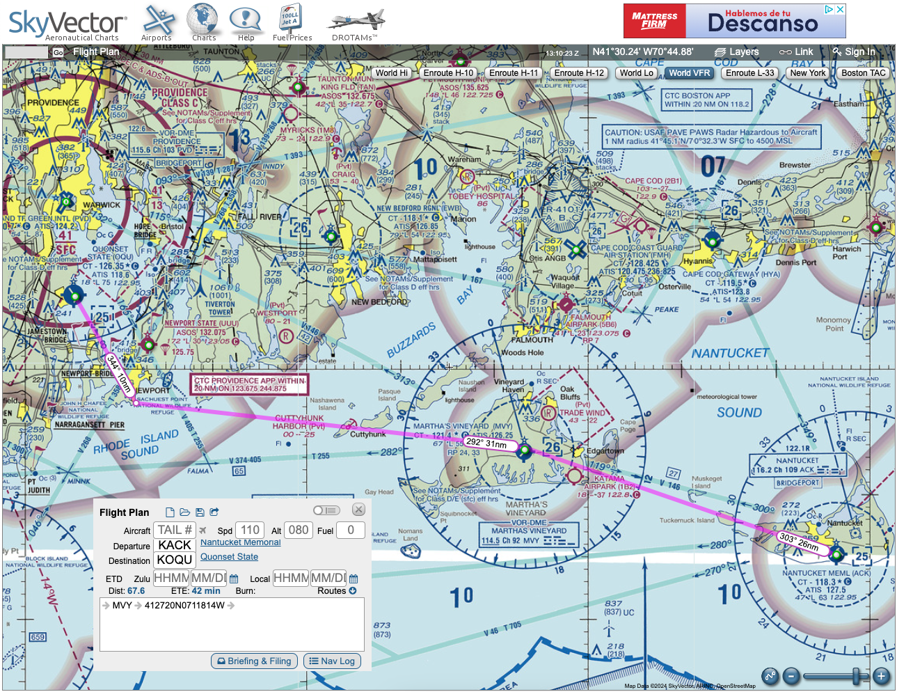The image size is (897, 692).
Task: Share the flight plan
Action: [214, 512]
